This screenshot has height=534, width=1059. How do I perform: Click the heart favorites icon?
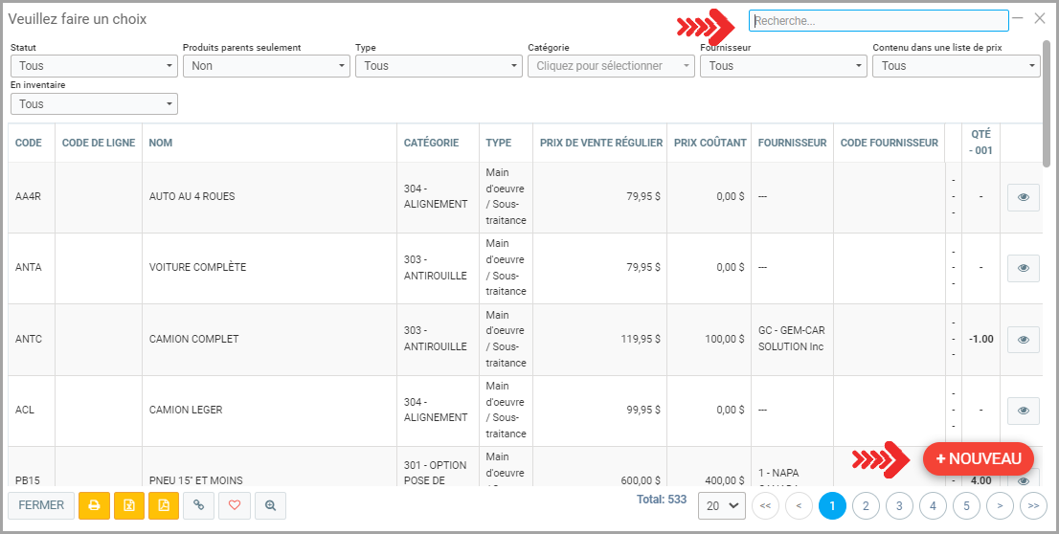pyautogui.click(x=235, y=505)
